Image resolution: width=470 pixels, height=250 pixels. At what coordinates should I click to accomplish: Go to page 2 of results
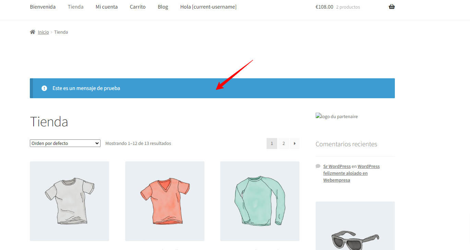coord(283,144)
